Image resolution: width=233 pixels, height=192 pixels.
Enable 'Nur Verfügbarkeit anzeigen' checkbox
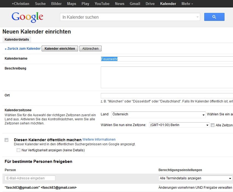coord(18,150)
